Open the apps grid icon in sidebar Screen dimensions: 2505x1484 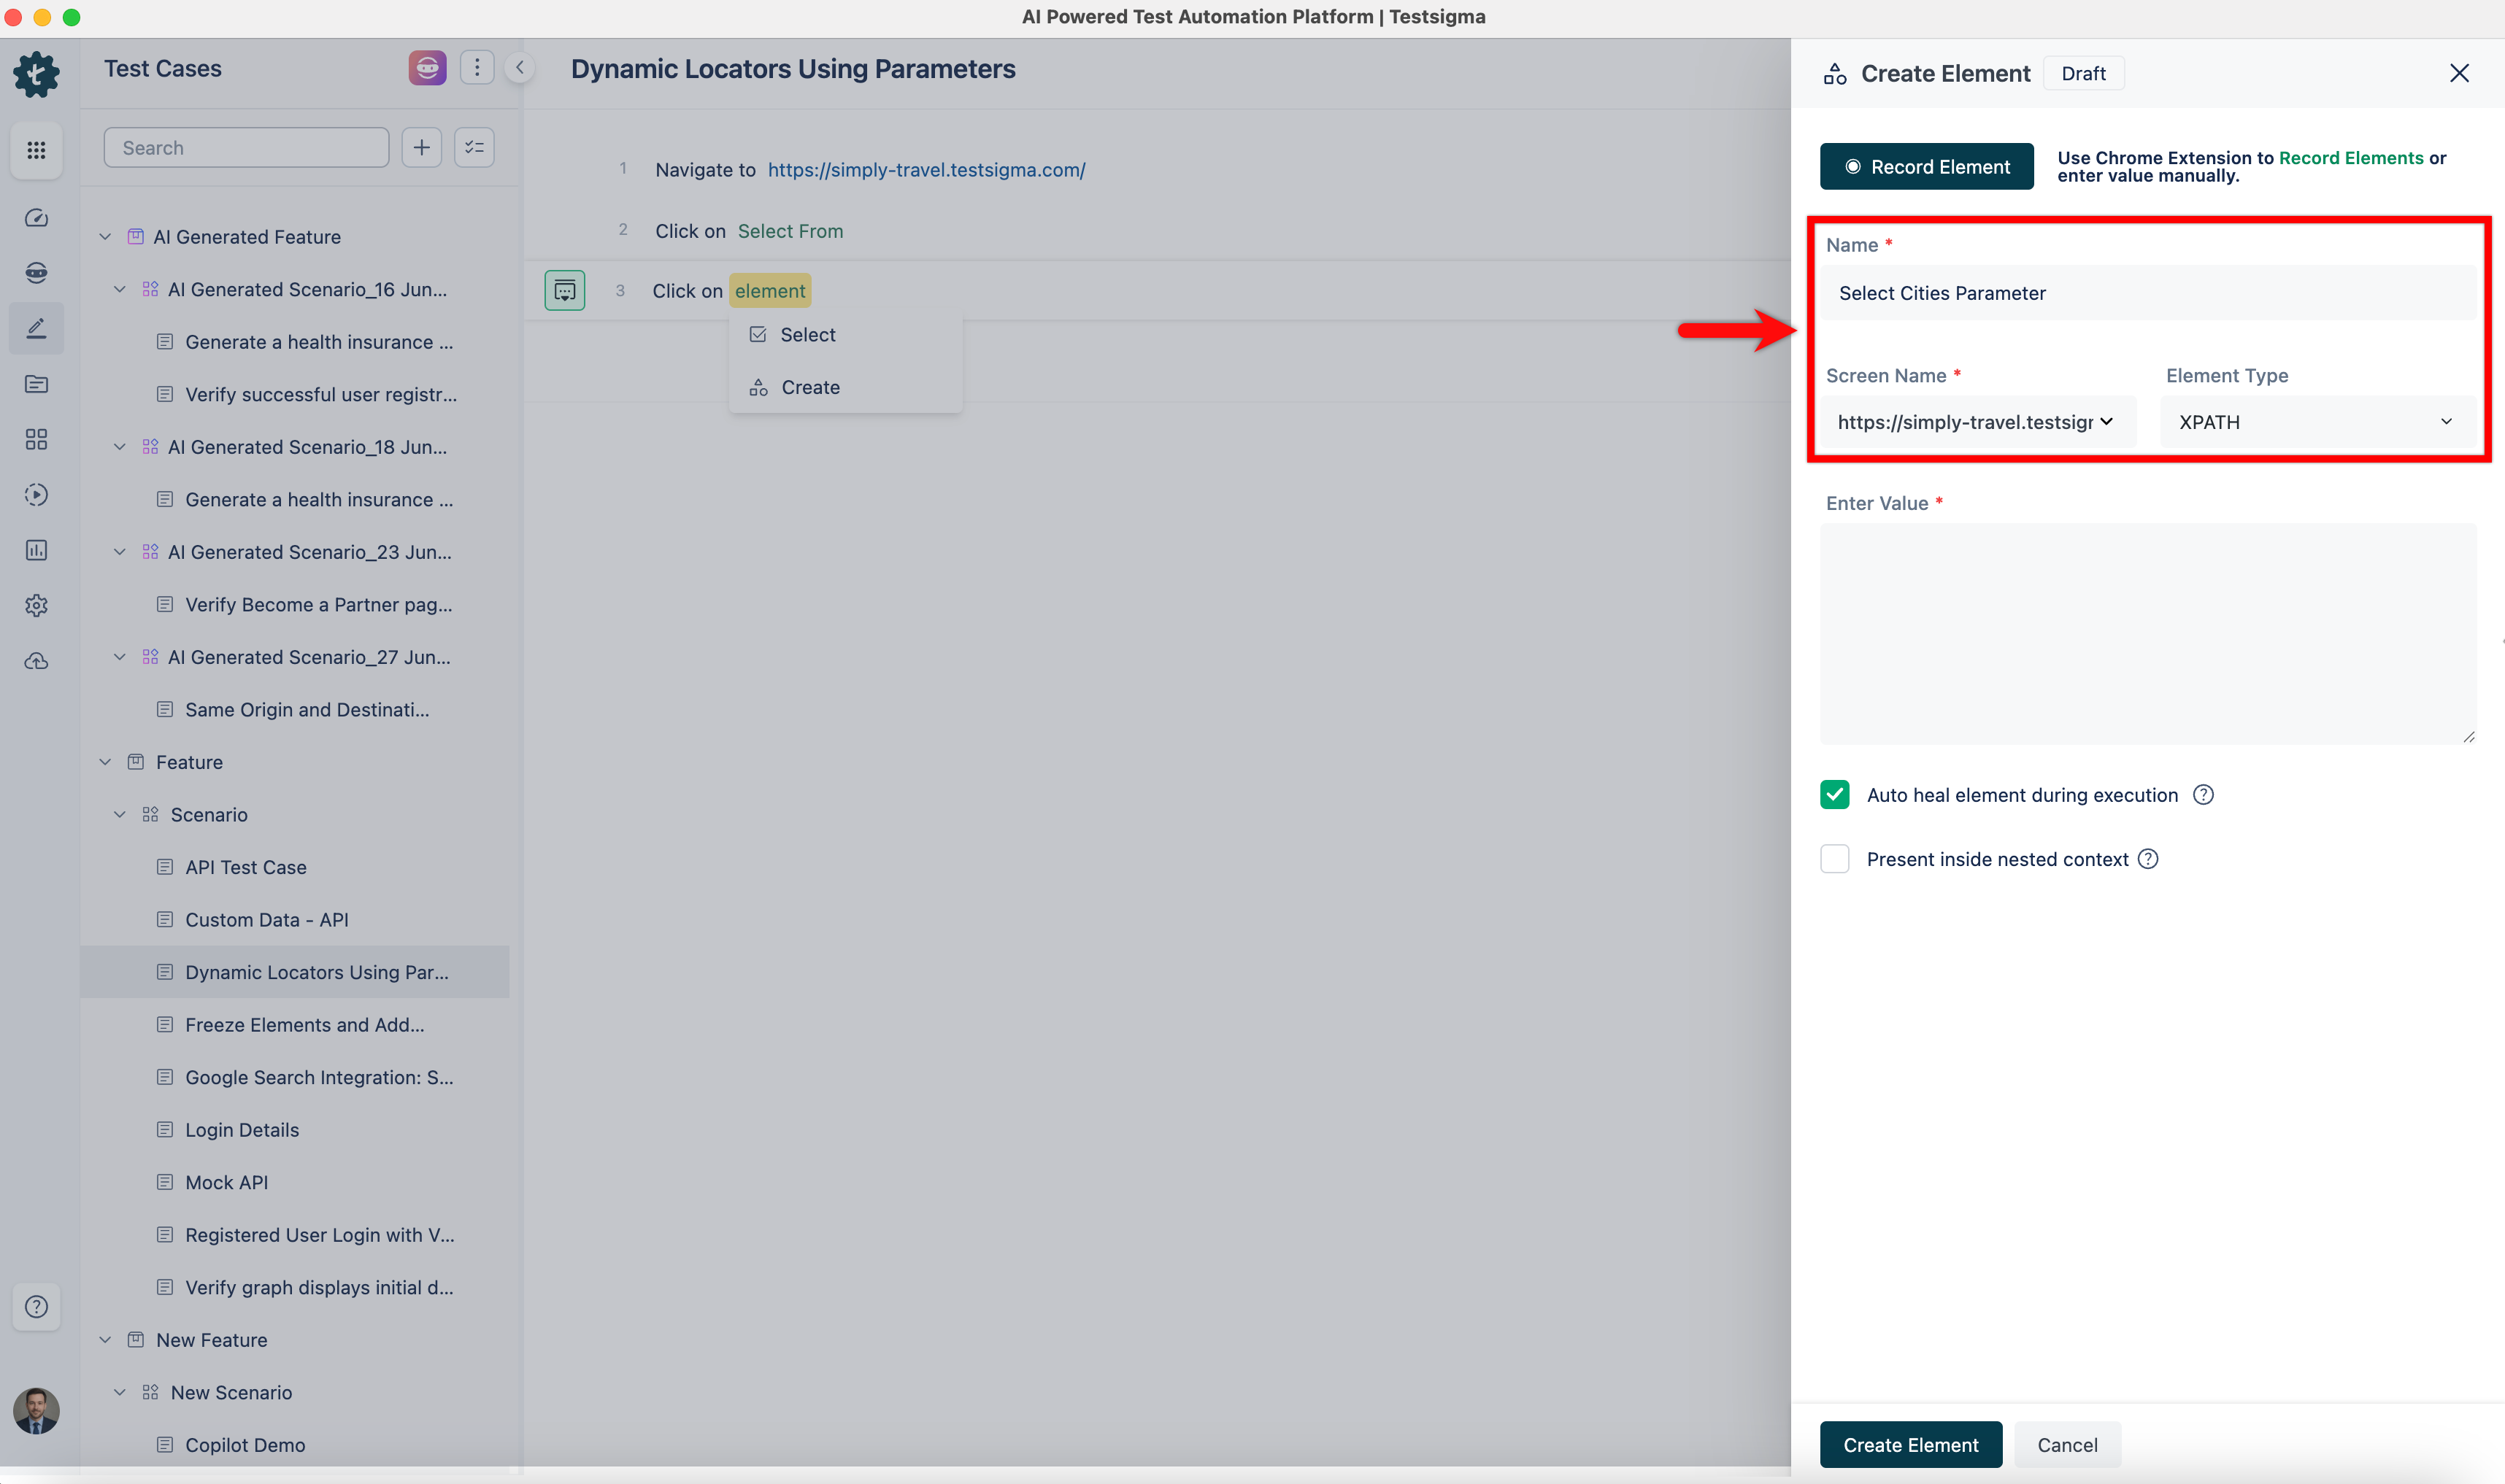(x=36, y=150)
